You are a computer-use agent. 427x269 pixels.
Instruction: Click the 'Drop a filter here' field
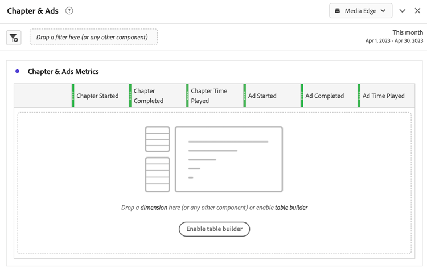tap(94, 38)
